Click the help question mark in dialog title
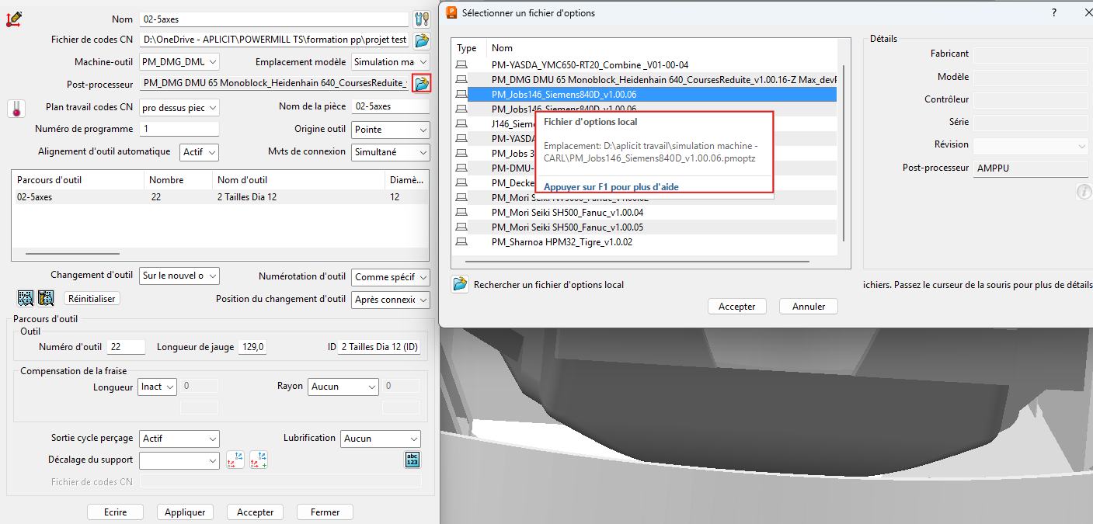Screen dimensions: 1093x524 click(1054, 13)
